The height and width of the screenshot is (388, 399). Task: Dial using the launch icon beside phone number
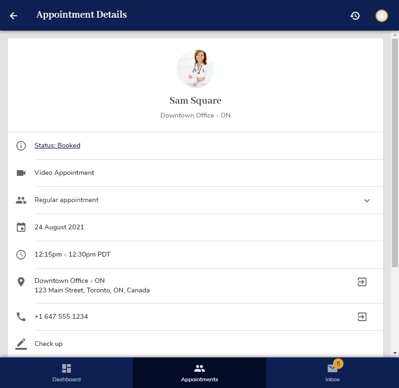[x=362, y=316]
